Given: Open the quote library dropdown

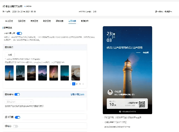Looking at the screenshot, I should point(19,102).
